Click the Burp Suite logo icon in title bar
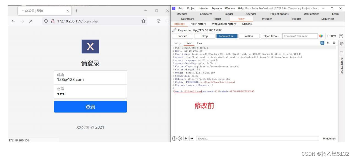The image size is (353, 159). click(174, 8)
